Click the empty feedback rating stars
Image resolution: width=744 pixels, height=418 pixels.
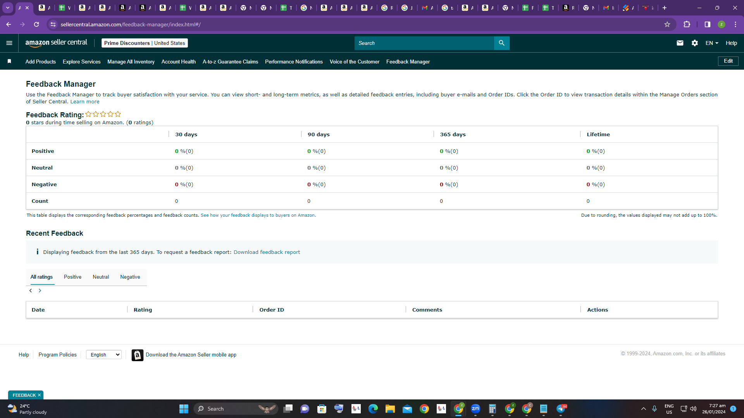click(103, 114)
